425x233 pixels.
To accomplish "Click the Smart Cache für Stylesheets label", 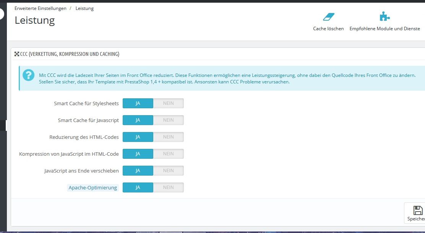I will point(86,103).
